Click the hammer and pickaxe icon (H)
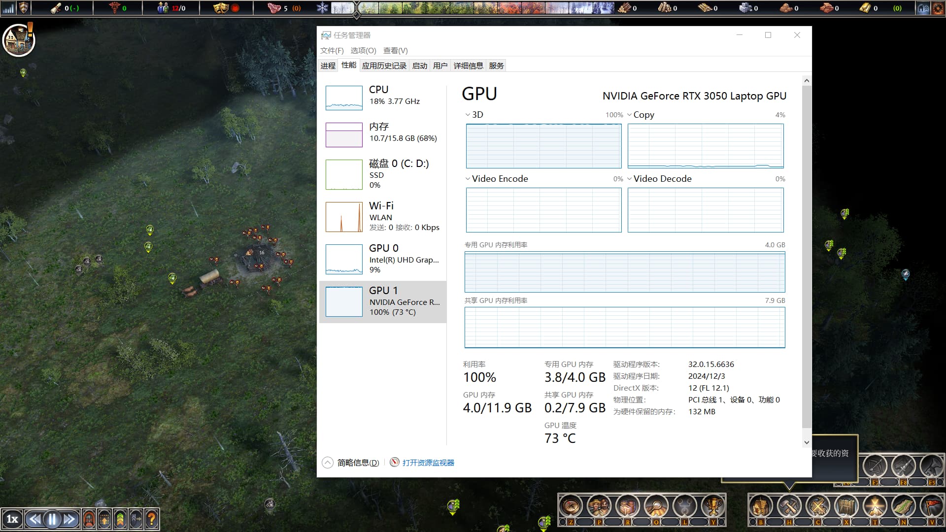Viewport: 946px width, 532px height. (x=789, y=506)
